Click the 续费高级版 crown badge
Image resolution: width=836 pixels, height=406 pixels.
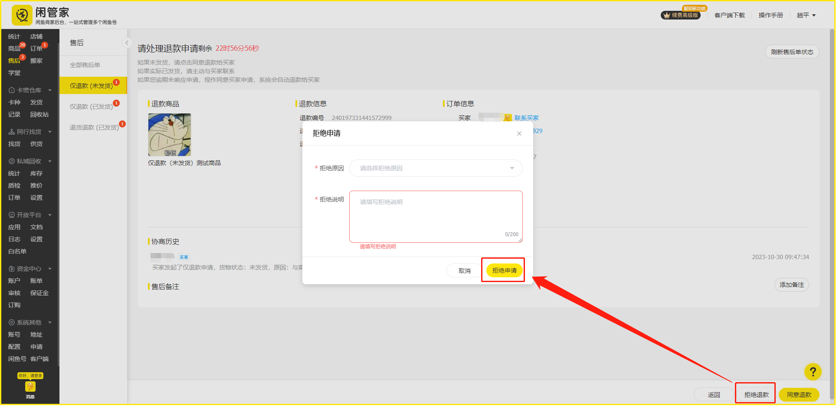[680, 15]
